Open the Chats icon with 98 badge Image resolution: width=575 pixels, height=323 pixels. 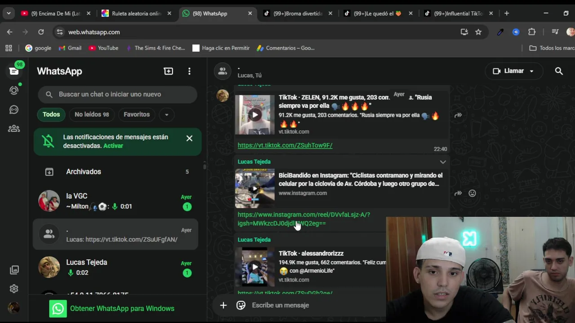tap(14, 71)
